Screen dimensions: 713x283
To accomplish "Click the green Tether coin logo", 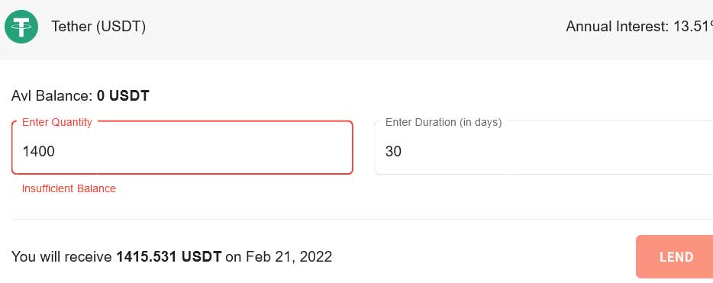I will [21, 27].
